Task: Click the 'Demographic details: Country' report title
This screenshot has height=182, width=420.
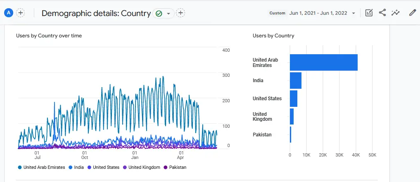Action: point(96,13)
